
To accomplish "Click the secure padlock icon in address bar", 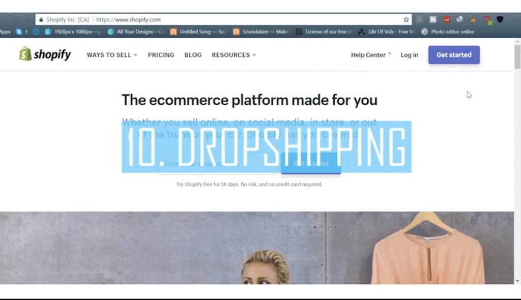I will [x=41, y=20].
